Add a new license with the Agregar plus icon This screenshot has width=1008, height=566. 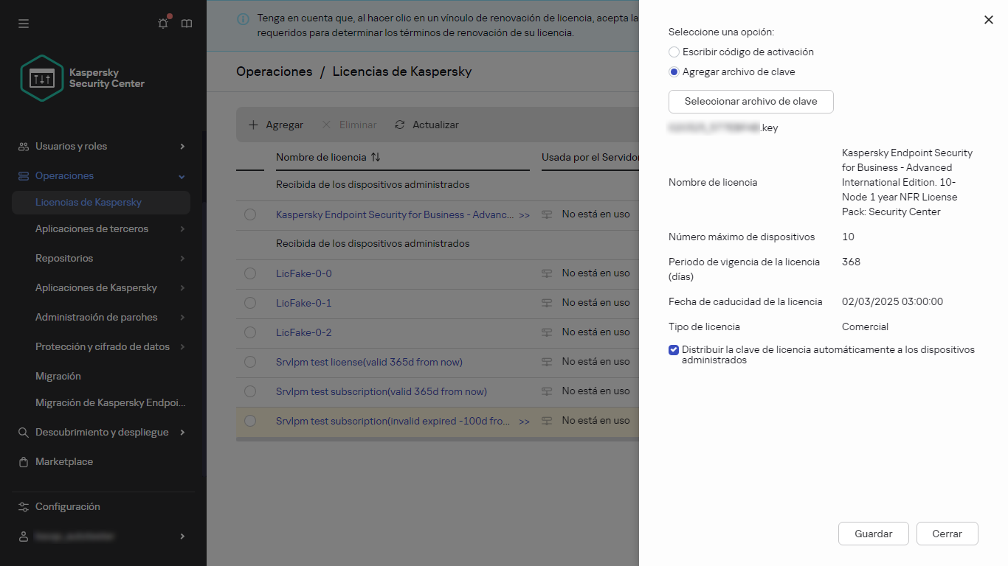(x=255, y=125)
